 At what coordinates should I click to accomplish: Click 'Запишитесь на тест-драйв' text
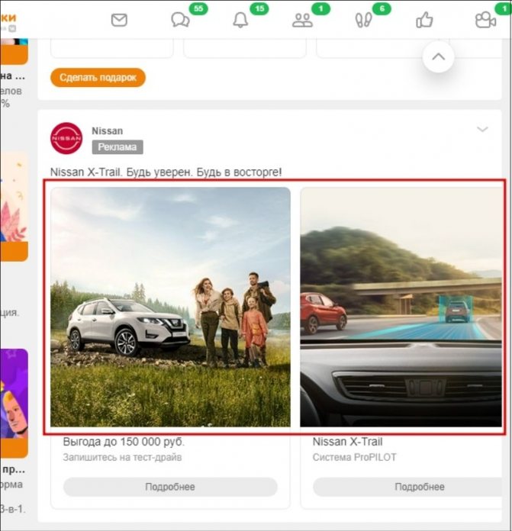122,457
